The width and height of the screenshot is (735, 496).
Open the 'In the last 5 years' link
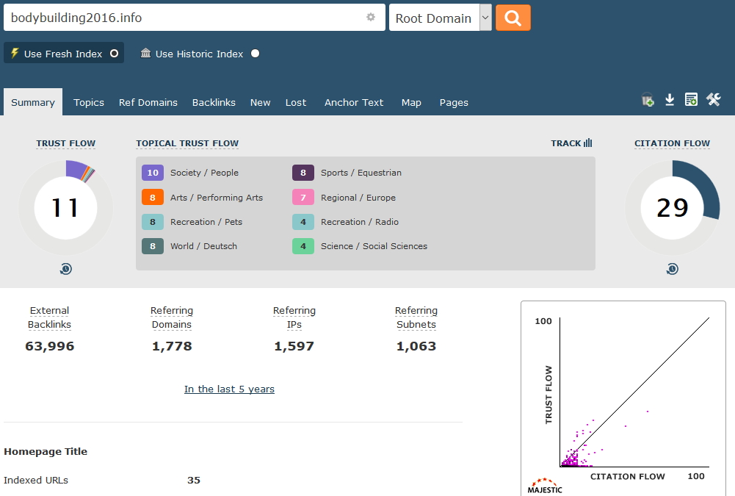(x=229, y=389)
